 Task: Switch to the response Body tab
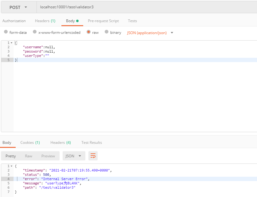click(7, 143)
